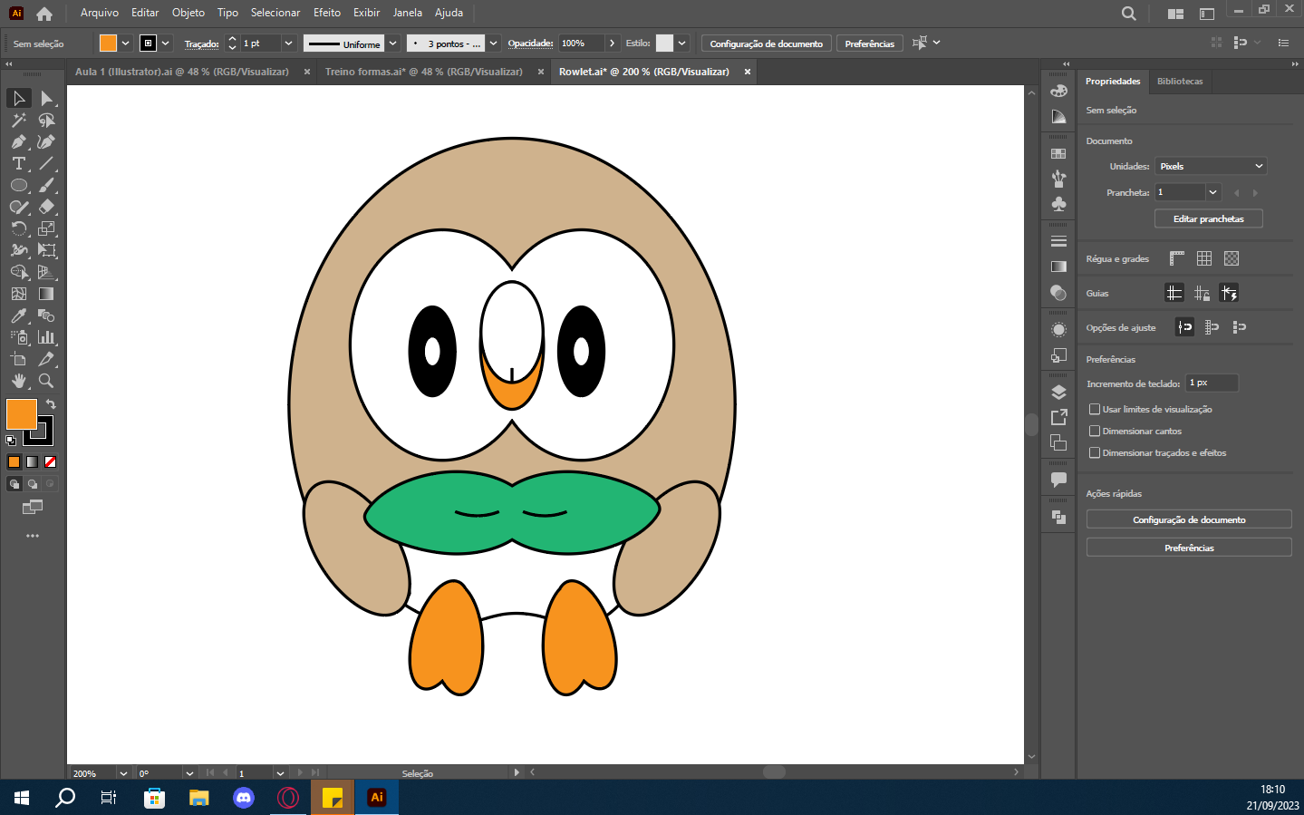The image size is (1304, 815).
Task: Choose the Paintbrush tool
Action: click(x=46, y=185)
